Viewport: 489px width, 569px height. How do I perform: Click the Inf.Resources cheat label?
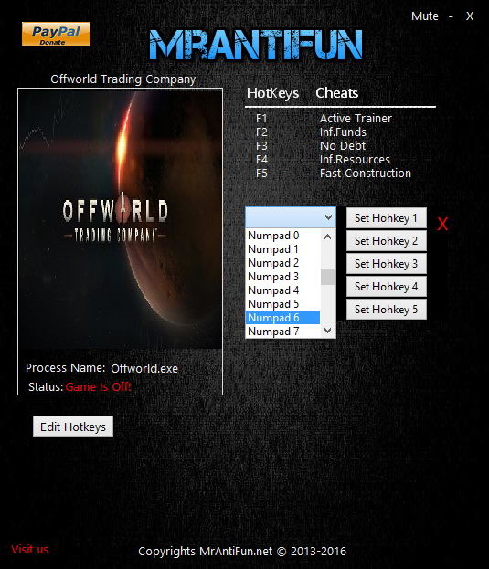[x=355, y=160]
